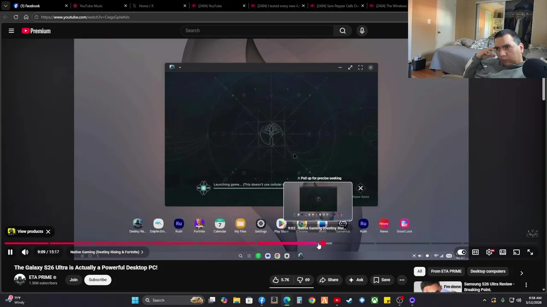The width and height of the screenshot is (547, 307).
Task: Open Xbox app from taskbar
Action: pyautogui.click(x=374, y=300)
